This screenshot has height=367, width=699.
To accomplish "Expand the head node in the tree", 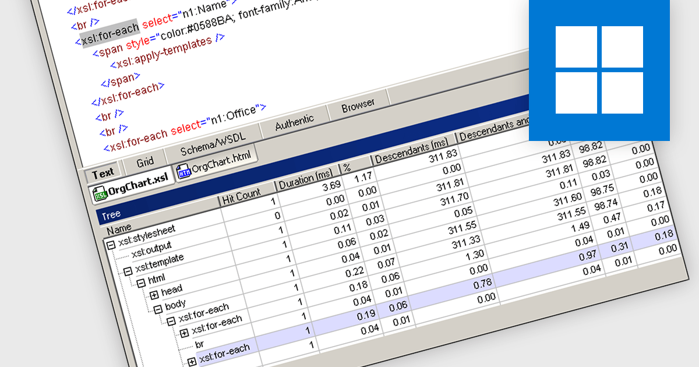I will 154,295.
